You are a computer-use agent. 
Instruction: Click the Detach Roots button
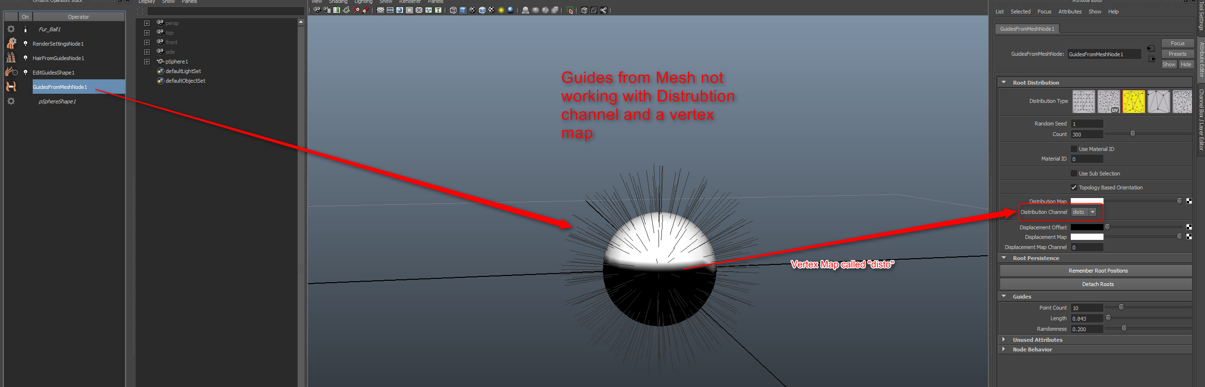tap(1097, 284)
